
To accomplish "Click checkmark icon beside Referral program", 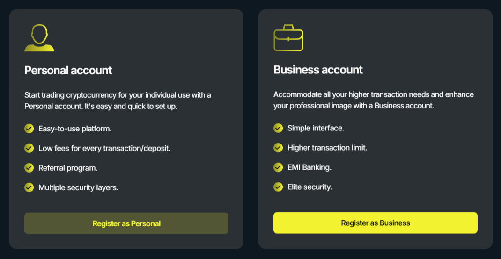I will pos(29,168).
